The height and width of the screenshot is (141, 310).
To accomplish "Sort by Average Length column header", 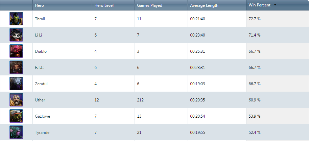I will (x=204, y=5).
